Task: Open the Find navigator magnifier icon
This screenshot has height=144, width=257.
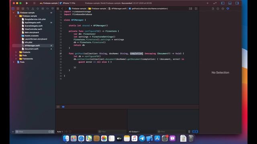Action: pyautogui.click(x=28, y=9)
